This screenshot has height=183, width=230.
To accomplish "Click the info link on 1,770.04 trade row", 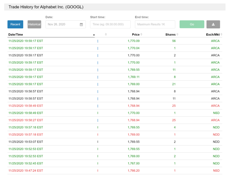I will click(98, 48).
